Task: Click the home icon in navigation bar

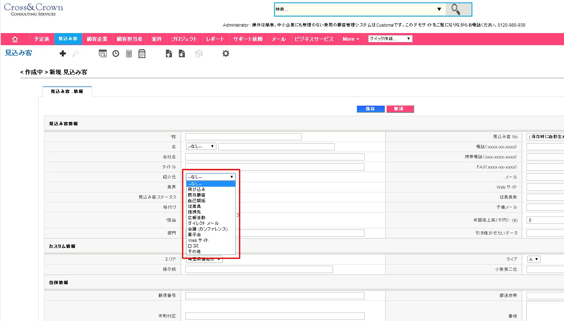Action: pos(15,39)
